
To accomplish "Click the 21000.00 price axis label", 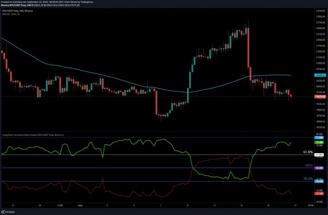I will tap(320, 63).
